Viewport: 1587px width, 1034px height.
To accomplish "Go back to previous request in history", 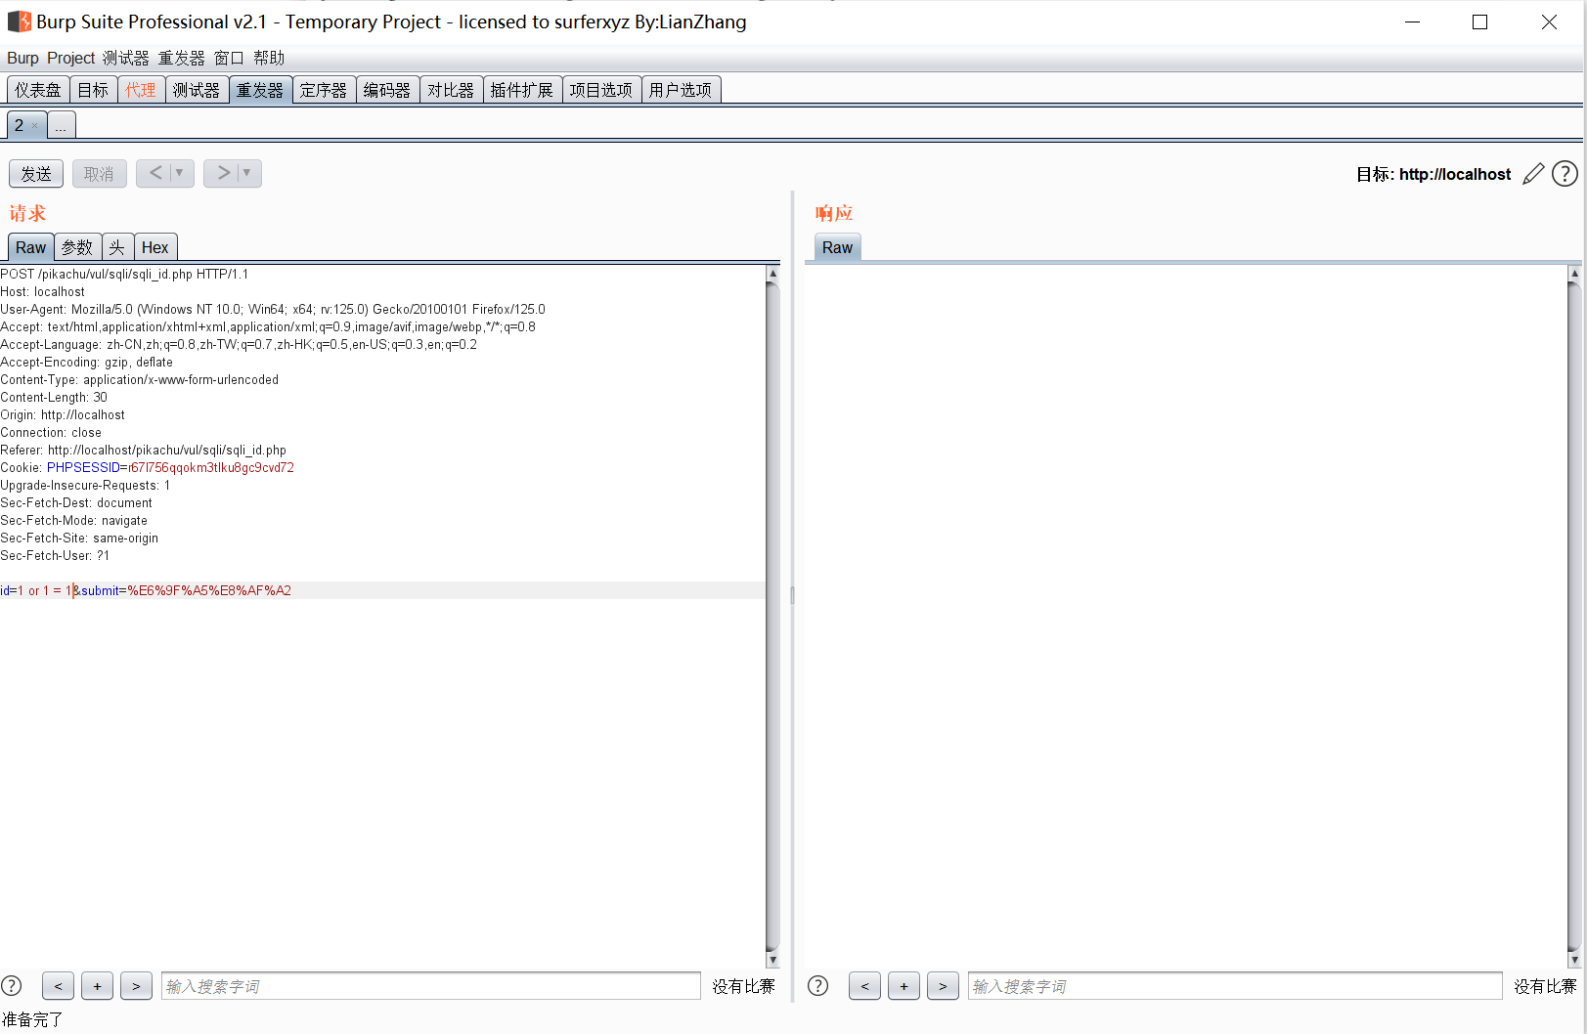I will (155, 173).
